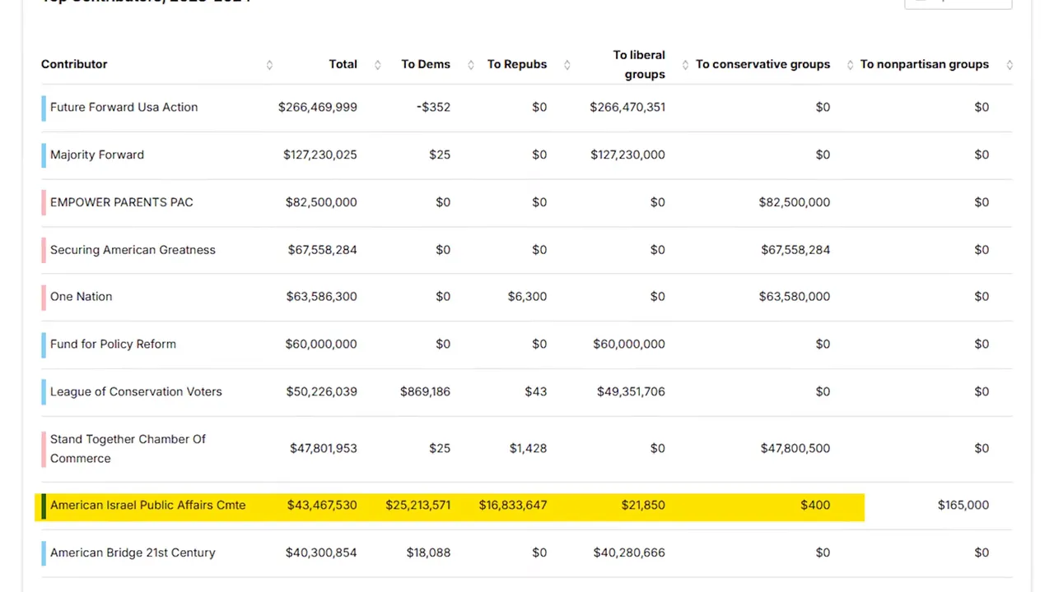Click the To nonpartisan groups header
This screenshot has height=592, width=1054.
(925, 64)
